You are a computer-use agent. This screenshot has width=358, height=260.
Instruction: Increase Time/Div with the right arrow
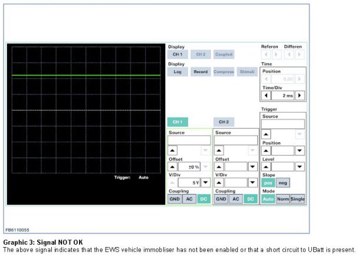click(x=300, y=95)
